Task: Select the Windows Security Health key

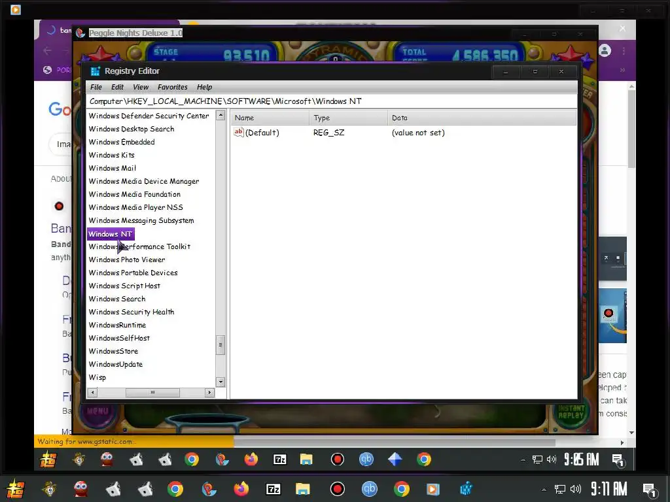Action: tap(131, 312)
